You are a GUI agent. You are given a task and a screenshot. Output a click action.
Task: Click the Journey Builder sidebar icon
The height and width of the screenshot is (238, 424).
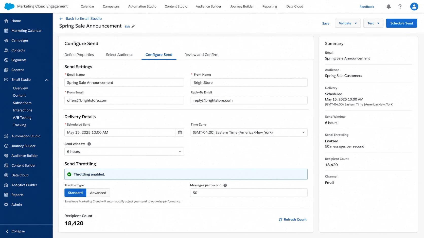click(x=6, y=146)
